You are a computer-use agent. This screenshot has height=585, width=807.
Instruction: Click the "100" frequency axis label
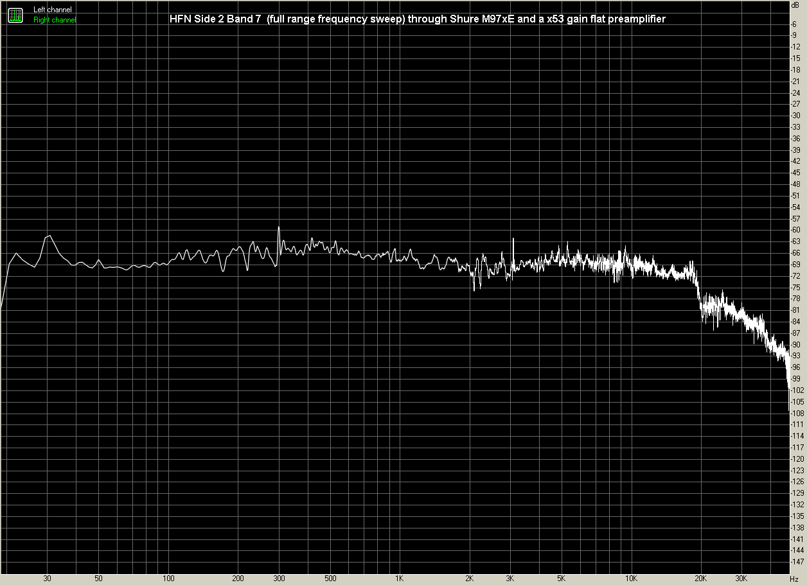click(x=168, y=579)
